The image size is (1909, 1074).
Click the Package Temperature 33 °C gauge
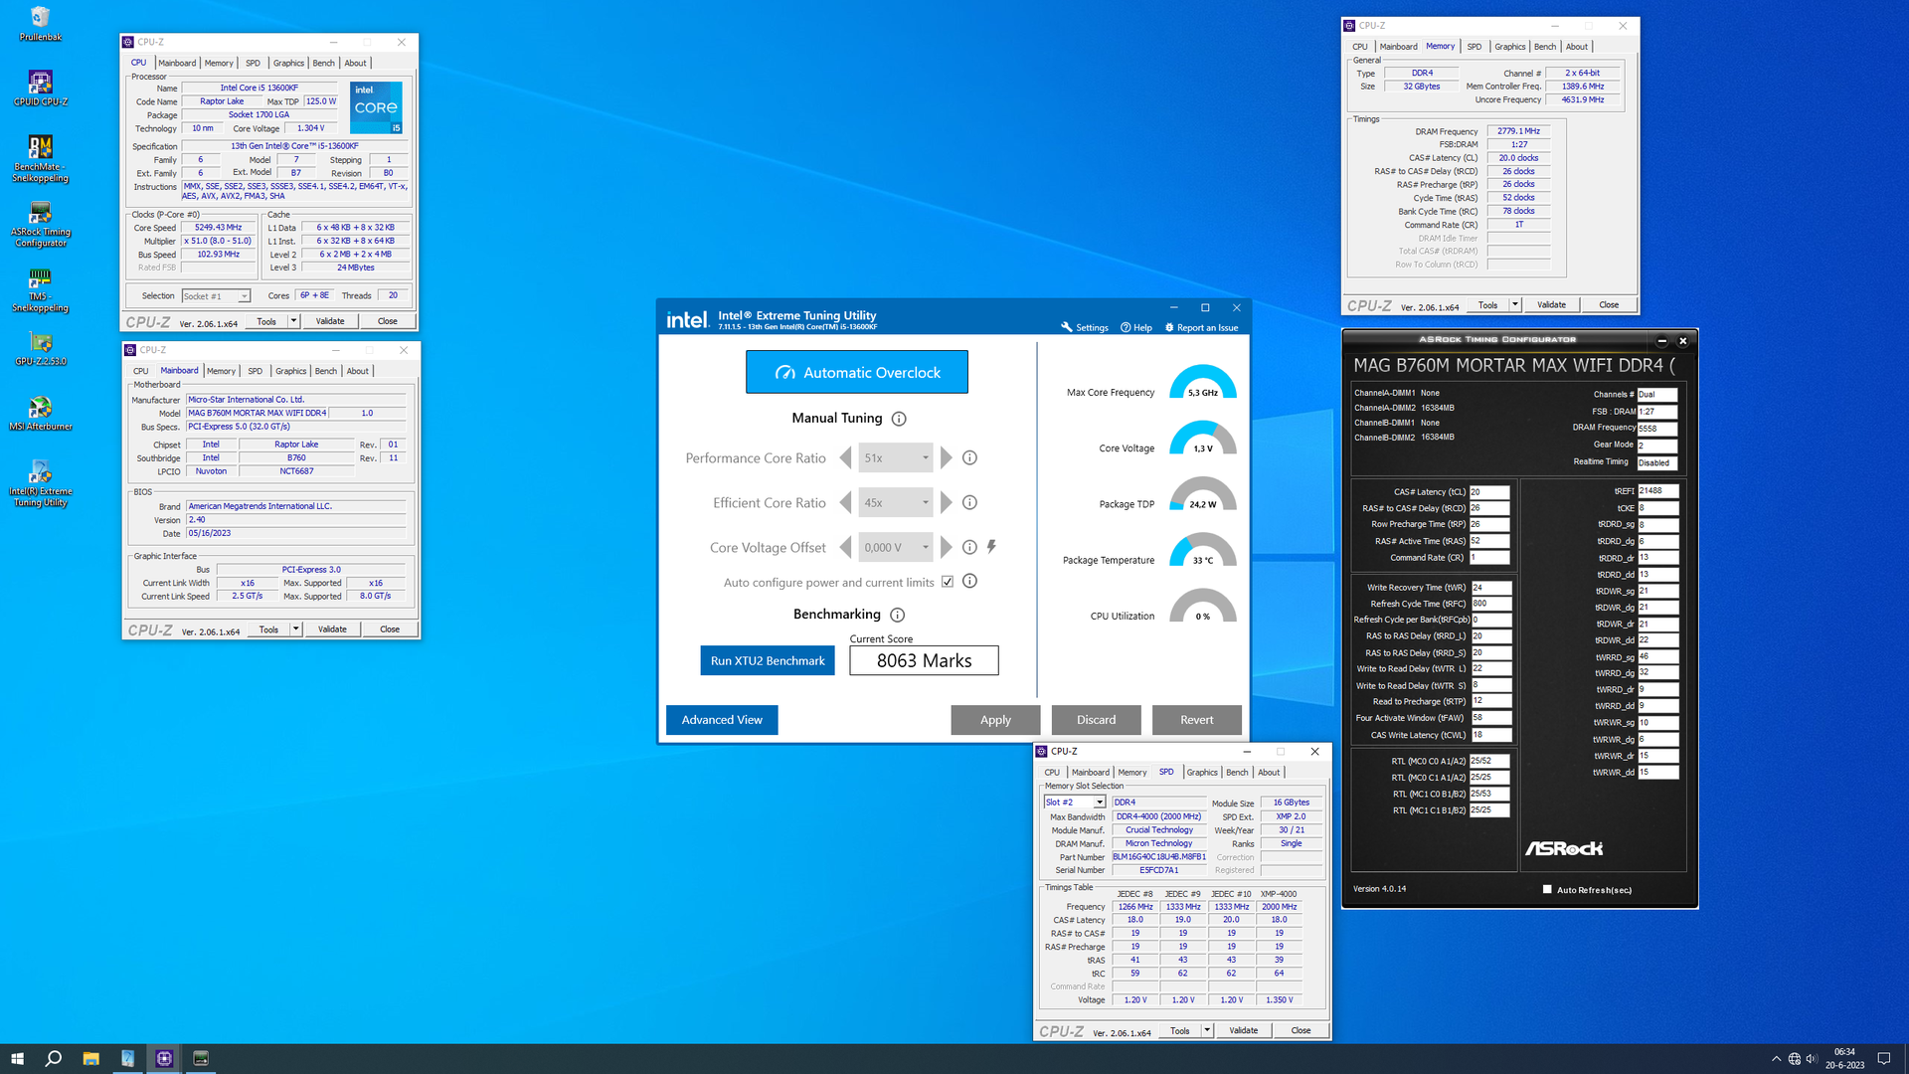coord(1203,551)
